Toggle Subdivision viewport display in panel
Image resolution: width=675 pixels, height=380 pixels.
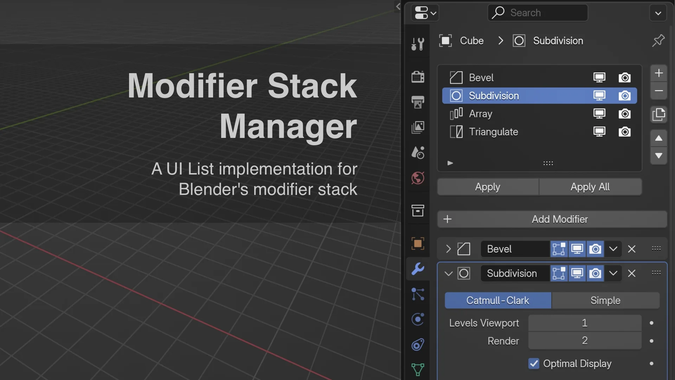coord(577,273)
